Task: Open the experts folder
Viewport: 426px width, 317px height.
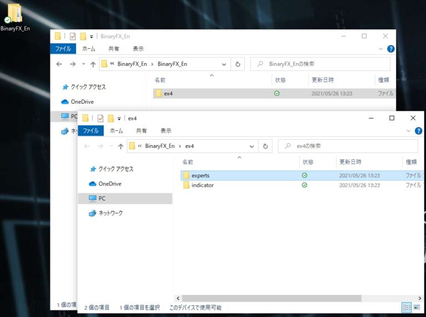Action: pos(200,176)
